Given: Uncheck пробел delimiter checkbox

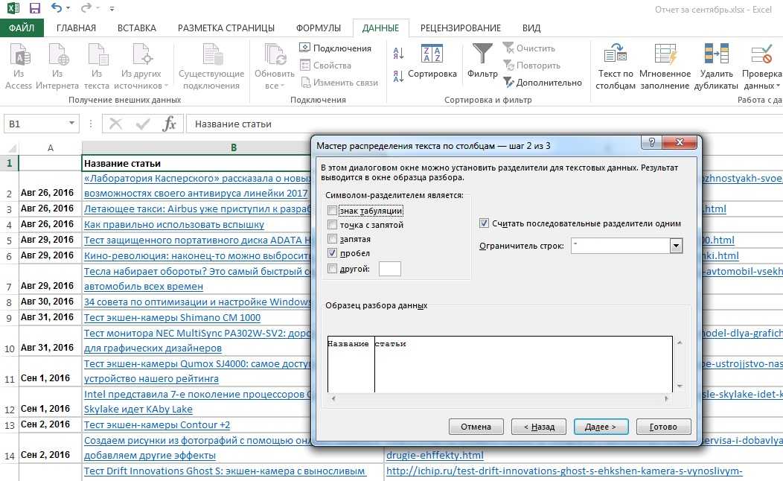Looking at the screenshot, I should [332, 253].
